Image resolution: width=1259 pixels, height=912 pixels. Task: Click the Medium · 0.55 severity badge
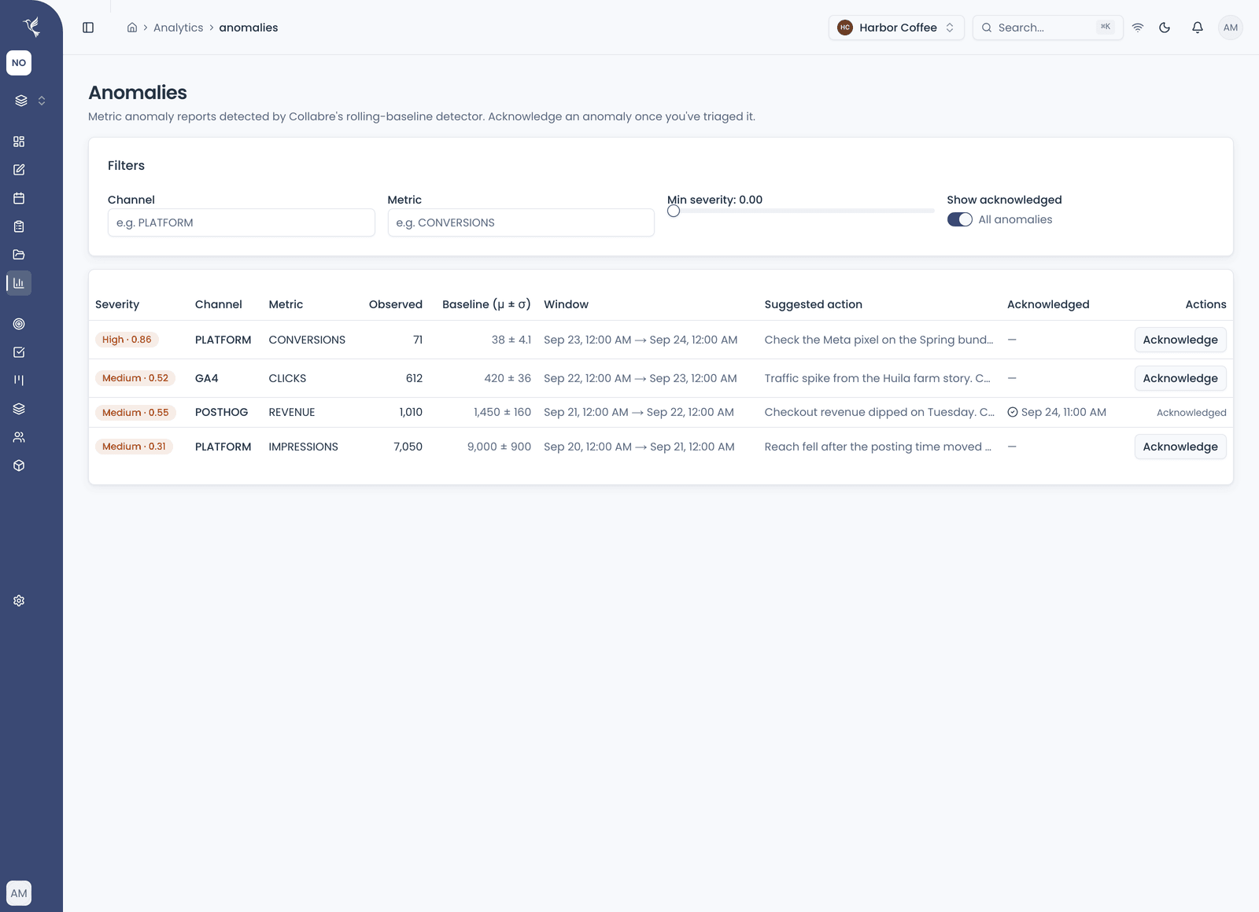pos(135,413)
